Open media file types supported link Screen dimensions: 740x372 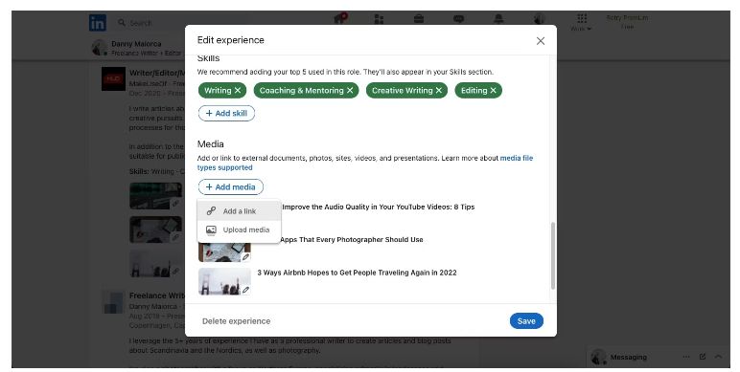(x=365, y=163)
